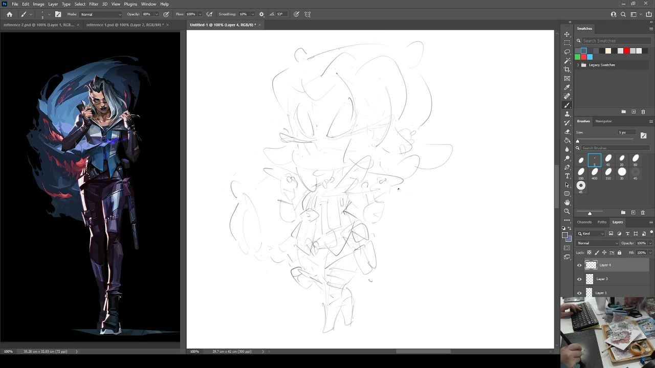The height and width of the screenshot is (368, 655).
Task: Open the Home screen icon
Action: coord(9,14)
